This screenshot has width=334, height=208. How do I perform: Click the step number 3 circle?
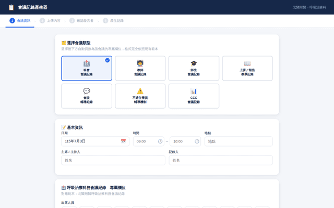click(72, 21)
